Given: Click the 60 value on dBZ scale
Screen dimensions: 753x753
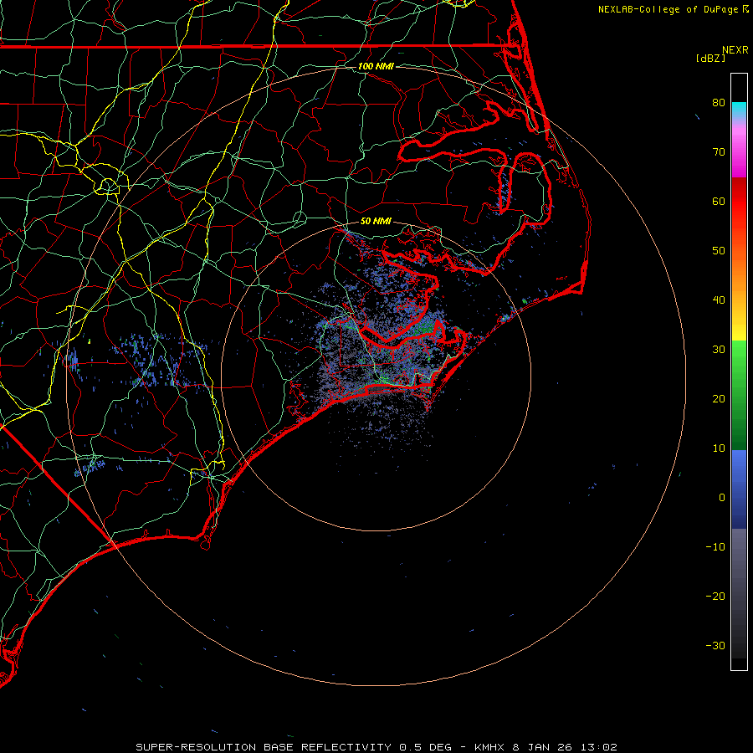Looking at the screenshot, I should point(719,201).
